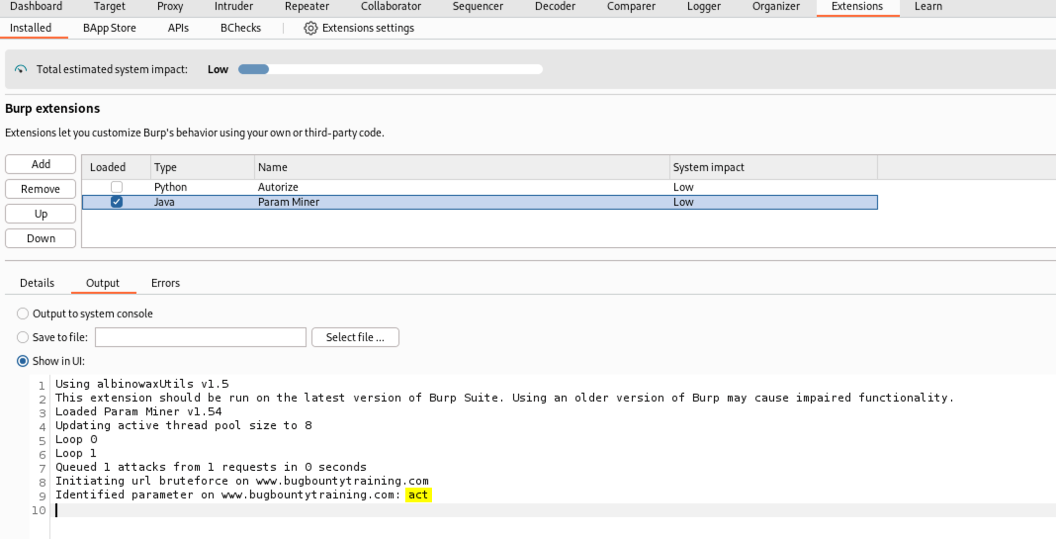
Task: Open the Dashboard tab
Action: click(x=36, y=6)
